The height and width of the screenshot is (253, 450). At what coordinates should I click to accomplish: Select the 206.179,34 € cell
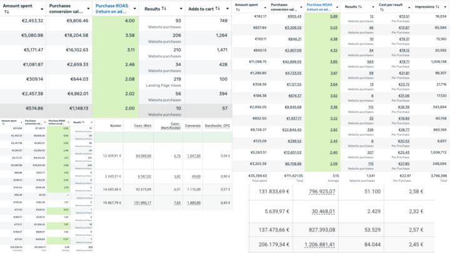pos(274,245)
